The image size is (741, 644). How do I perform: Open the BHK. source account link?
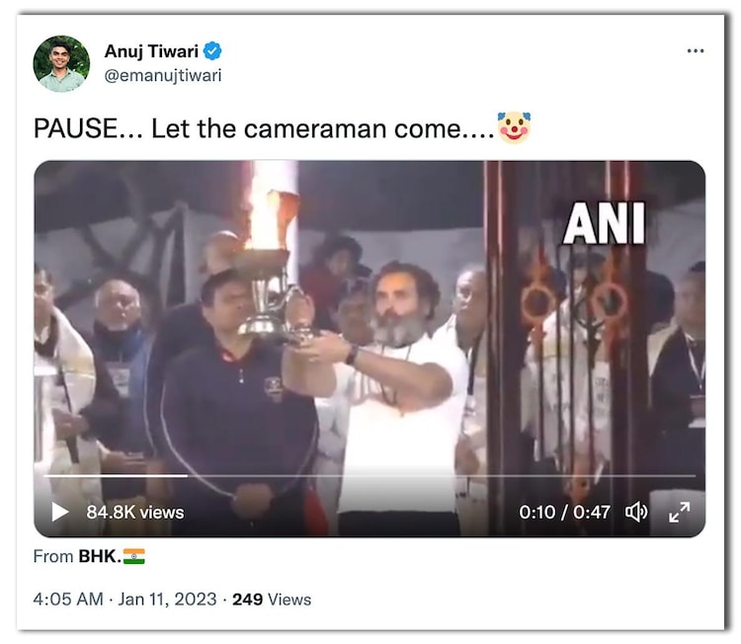[100, 556]
